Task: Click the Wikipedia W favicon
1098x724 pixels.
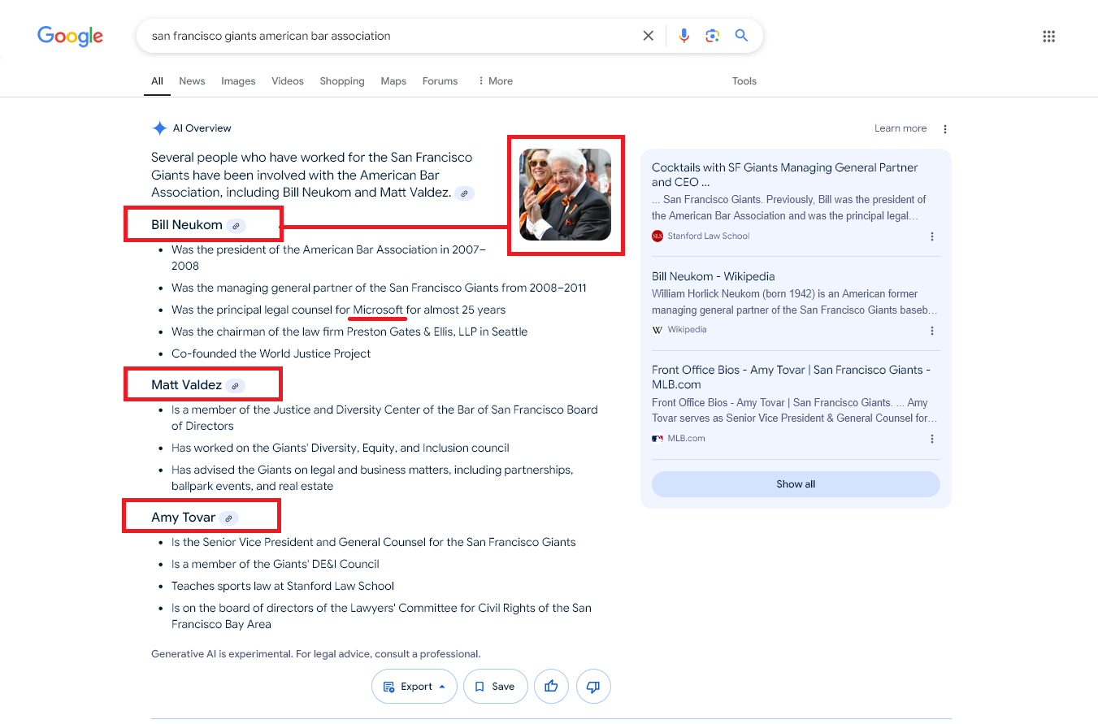Action: tap(657, 330)
